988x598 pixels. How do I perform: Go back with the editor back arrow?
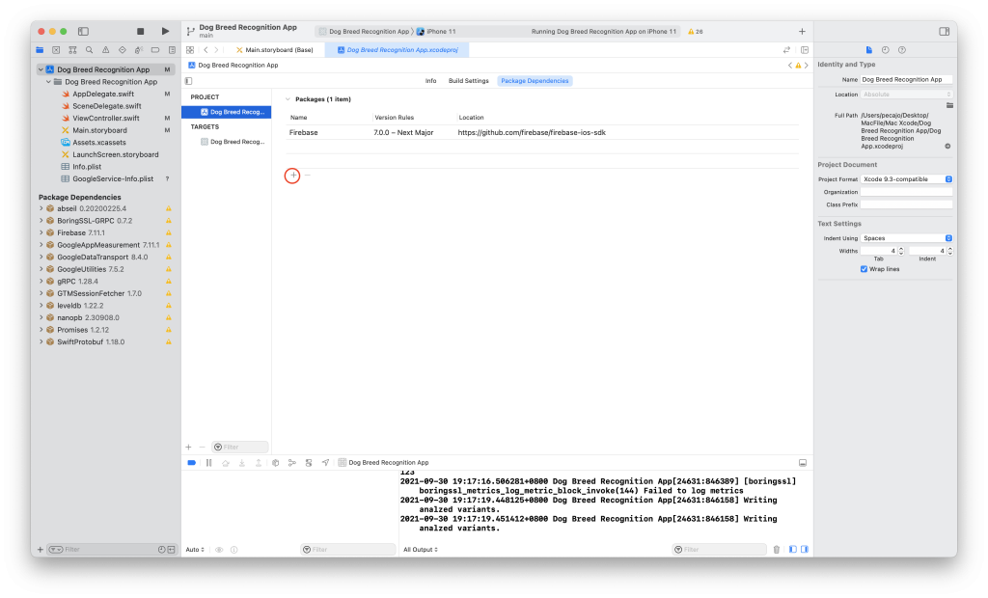coord(206,50)
